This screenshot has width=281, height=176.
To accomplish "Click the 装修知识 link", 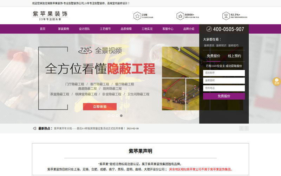I will pos(221,45).
